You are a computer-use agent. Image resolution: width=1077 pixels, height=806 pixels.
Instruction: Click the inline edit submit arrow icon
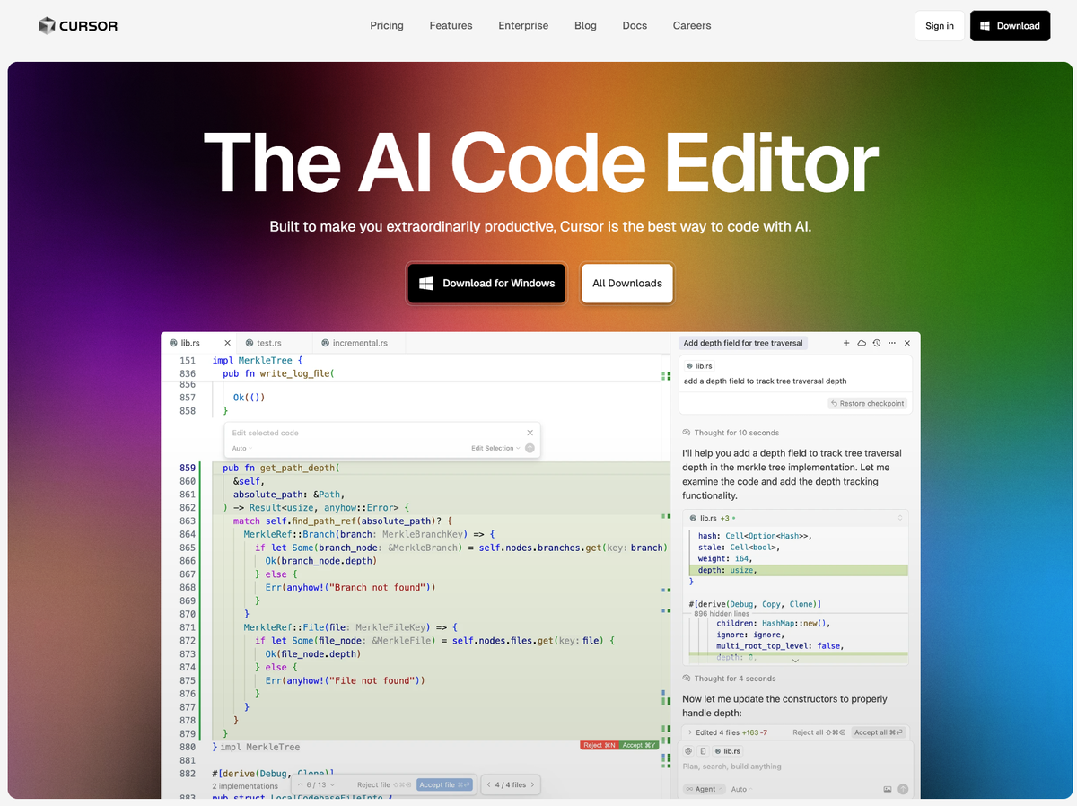[x=530, y=448]
